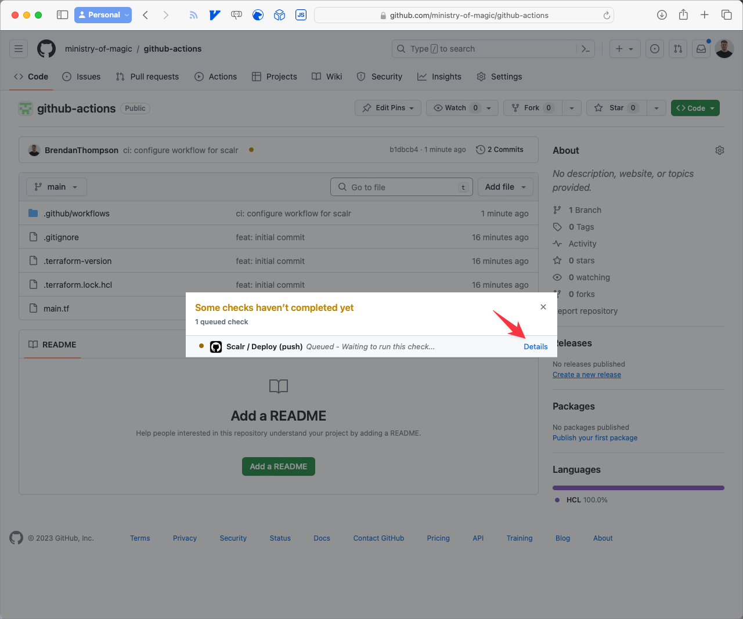
Task: Click the RSS extension icon
Action: tap(193, 15)
